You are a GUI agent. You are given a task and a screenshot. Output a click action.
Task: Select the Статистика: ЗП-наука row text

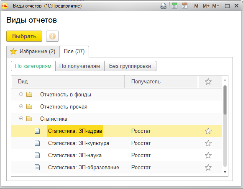[x=75, y=155]
